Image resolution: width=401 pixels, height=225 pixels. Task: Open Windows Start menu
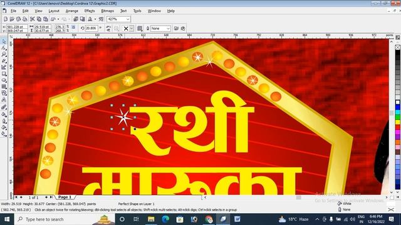click(x=7, y=219)
